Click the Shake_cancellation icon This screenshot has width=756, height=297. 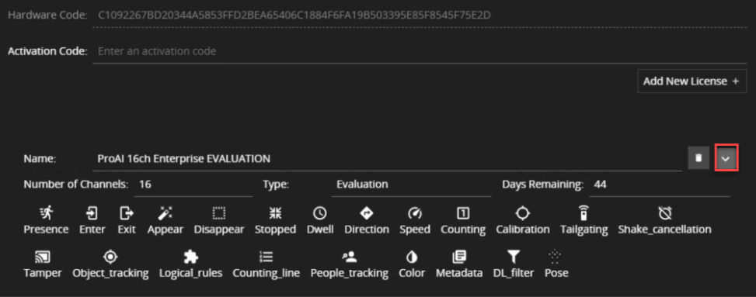pyautogui.click(x=665, y=212)
